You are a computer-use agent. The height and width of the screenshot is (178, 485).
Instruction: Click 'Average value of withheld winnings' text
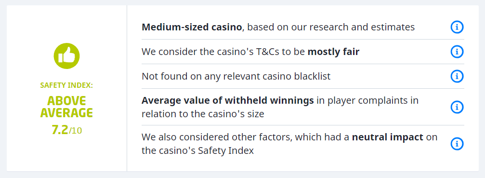click(x=228, y=101)
